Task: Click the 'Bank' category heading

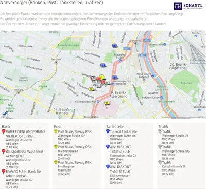Action: tap(6, 127)
